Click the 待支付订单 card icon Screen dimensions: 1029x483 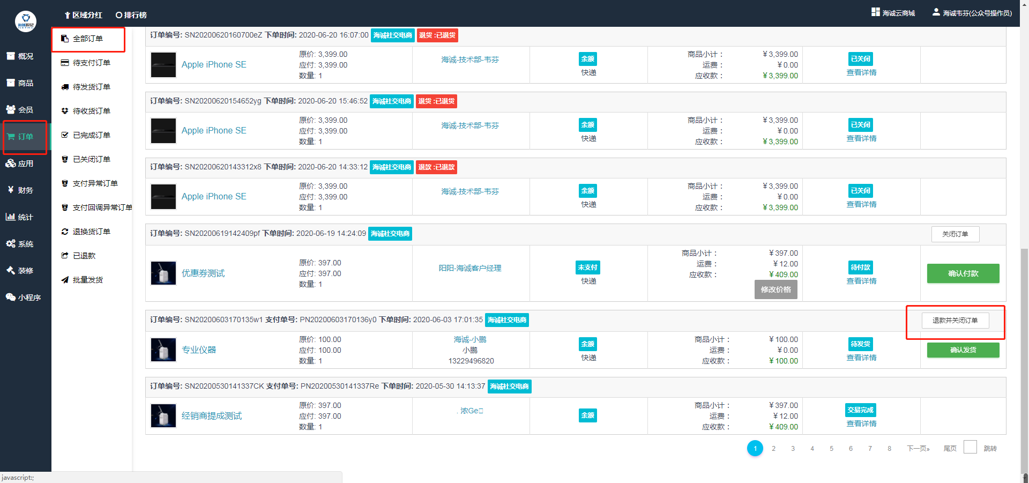tap(65, 63)
